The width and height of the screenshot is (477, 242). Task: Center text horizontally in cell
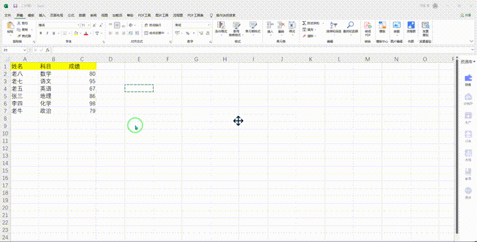tap(117, 33)
